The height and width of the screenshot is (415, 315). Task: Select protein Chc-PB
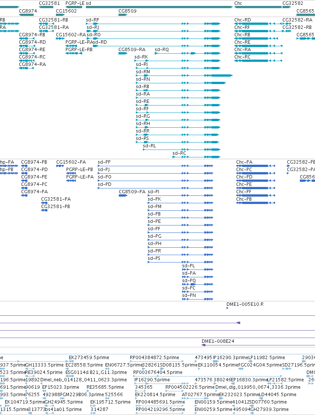pyautogui.click(x=256, y=203)
